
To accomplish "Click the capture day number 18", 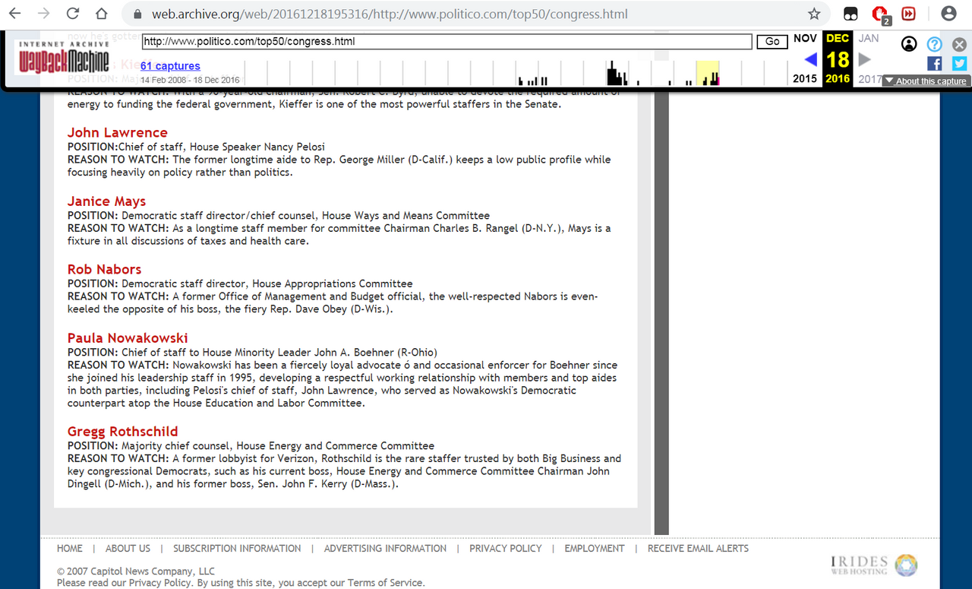I will point(838,59).
